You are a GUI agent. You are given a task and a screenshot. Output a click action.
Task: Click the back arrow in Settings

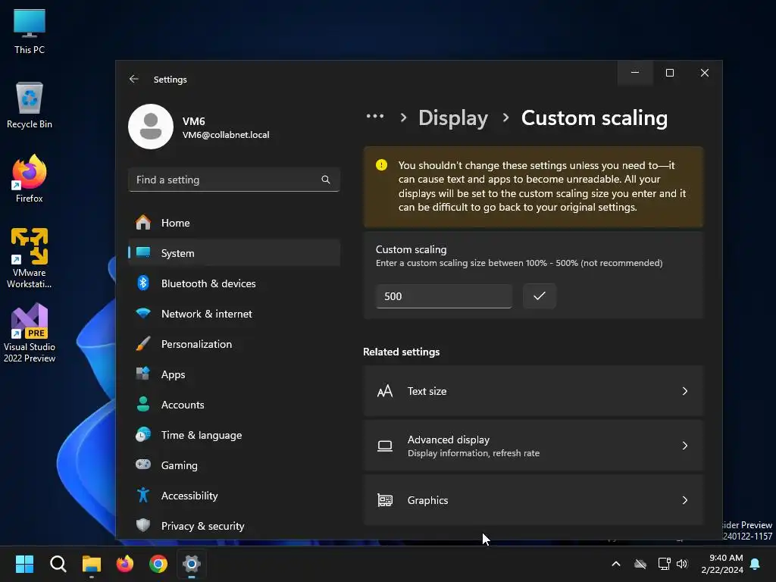133,79
